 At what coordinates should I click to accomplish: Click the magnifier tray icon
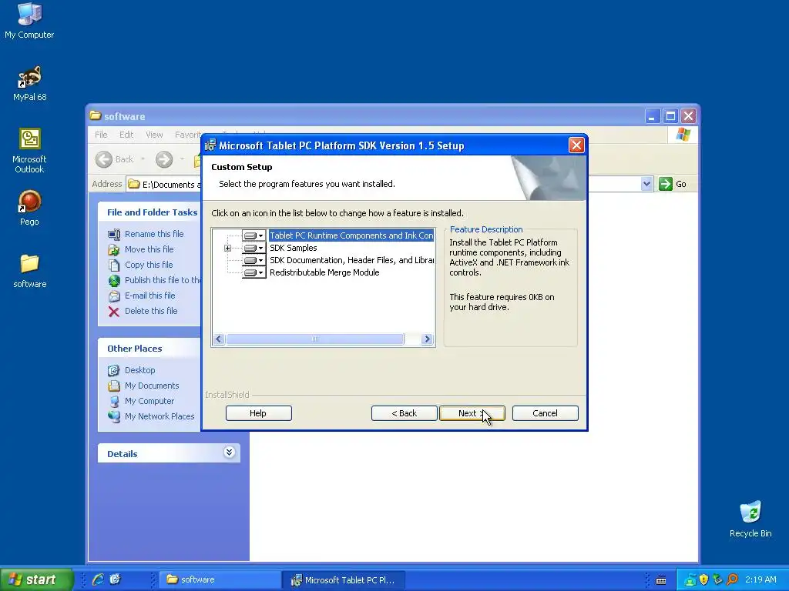click(x=733, y=579)
